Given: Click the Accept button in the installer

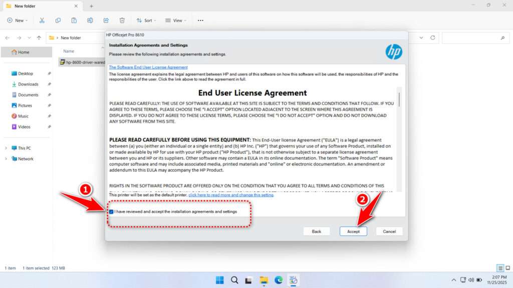Looking at the screenshot, I should (353, 231).
